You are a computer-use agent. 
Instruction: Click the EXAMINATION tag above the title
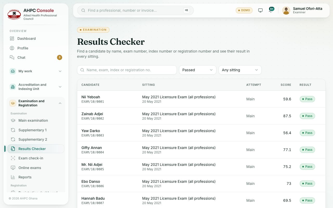[x=93, y=30]
